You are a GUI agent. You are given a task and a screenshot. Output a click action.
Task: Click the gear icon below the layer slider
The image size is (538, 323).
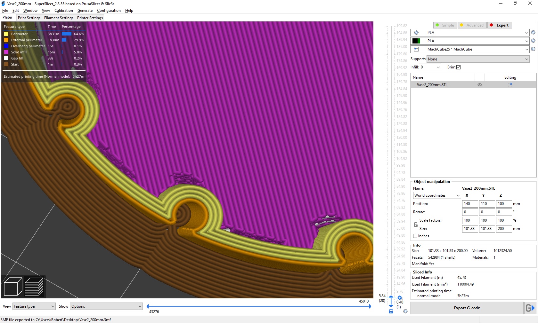pyautogui.click(x=405, y=311)
